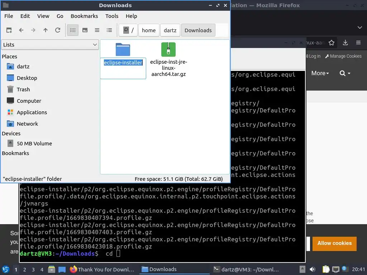The width and height of the screenshot is (367, 275).
Task: Navigate to home path segment
Action: pos(149,30)
